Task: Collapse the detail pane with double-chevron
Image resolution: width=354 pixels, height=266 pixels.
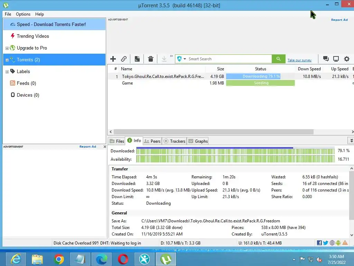Action: (x=351, y=141)
